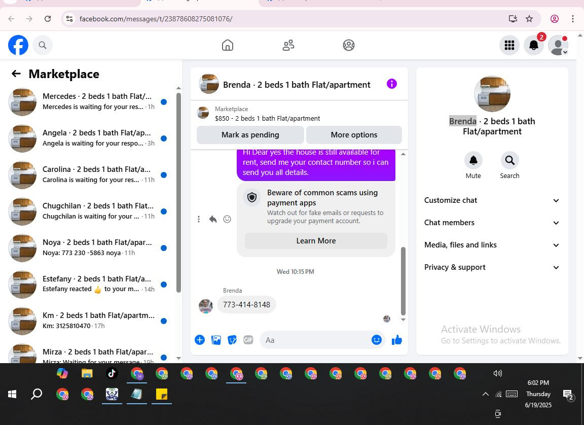
Task: Open Angela conversation in list
Action: [x=88, y=138]
